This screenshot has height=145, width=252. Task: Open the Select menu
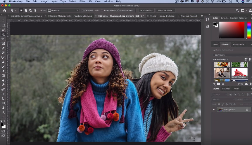click(x=73, y=1)
